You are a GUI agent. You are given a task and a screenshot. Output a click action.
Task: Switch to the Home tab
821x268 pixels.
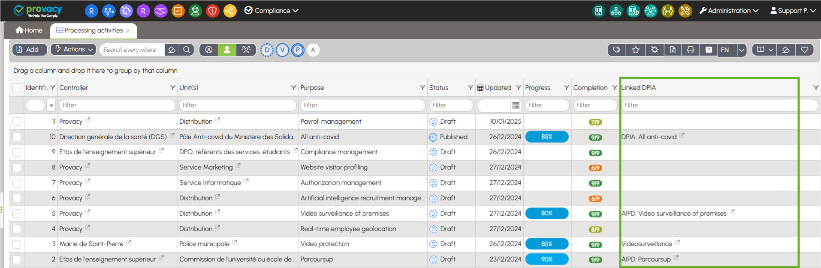coord(29,30)
